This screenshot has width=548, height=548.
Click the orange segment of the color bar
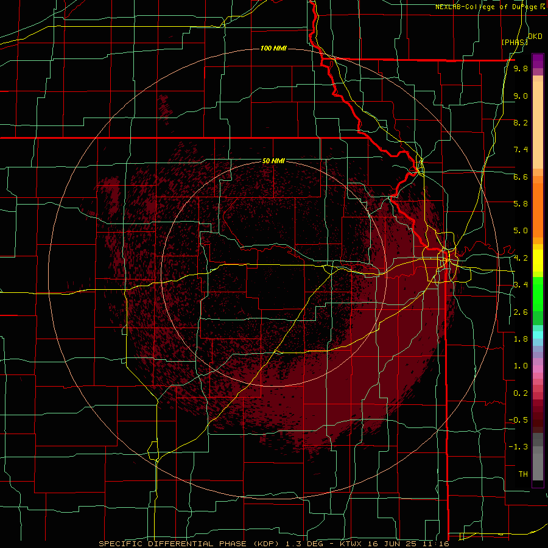(x=538, y=209)
